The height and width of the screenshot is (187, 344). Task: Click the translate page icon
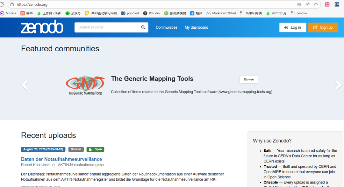click(x=299, y=4)
